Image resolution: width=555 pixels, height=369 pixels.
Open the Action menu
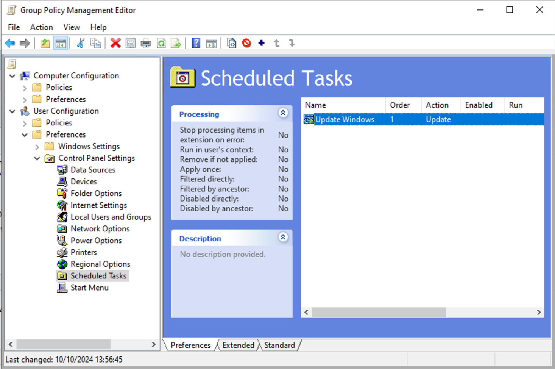pos(41,27)
